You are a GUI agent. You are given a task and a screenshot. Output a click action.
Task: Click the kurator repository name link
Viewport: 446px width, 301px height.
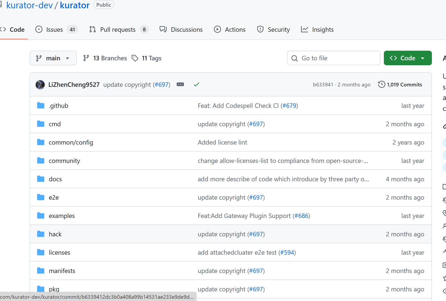pos(75,5)
